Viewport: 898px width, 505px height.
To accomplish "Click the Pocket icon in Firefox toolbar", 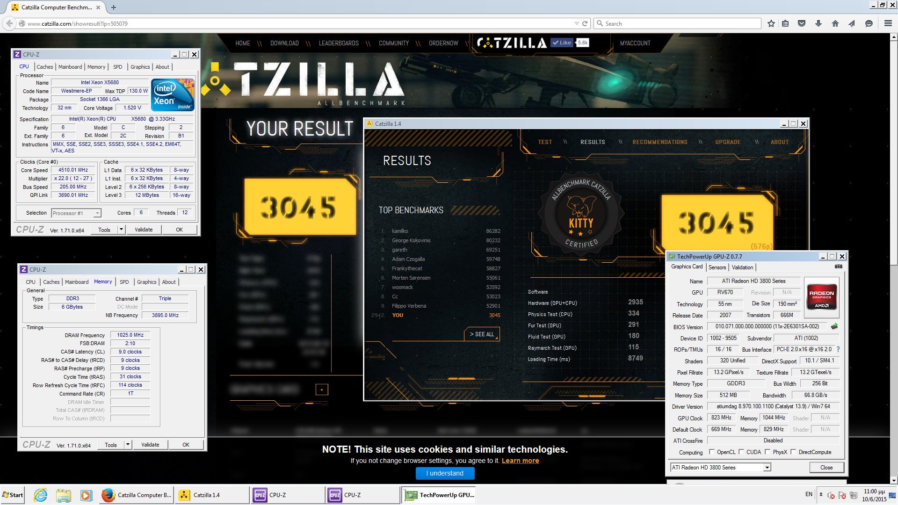I will point(802,23).
